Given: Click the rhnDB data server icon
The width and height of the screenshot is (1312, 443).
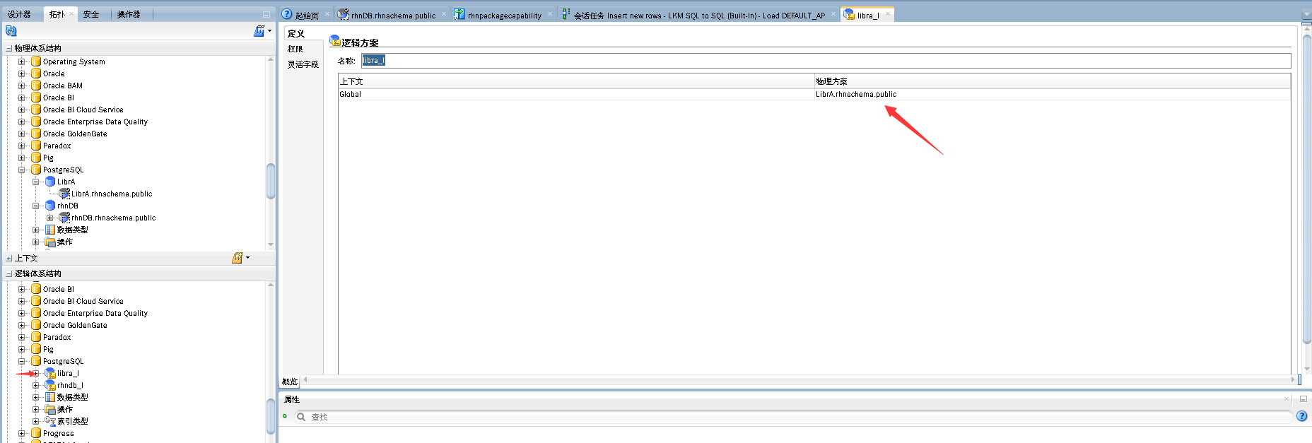Looking at the screenshot, I should point(50,206).
